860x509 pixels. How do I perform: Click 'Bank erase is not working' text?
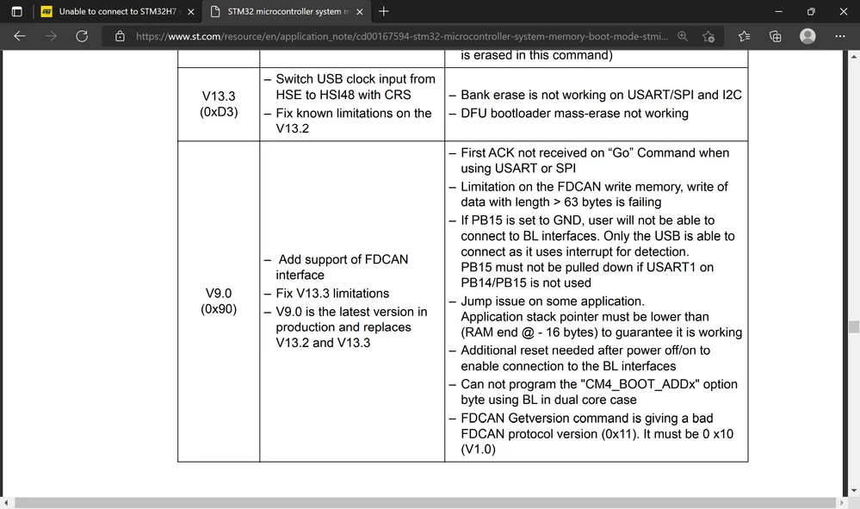point(601,95)
